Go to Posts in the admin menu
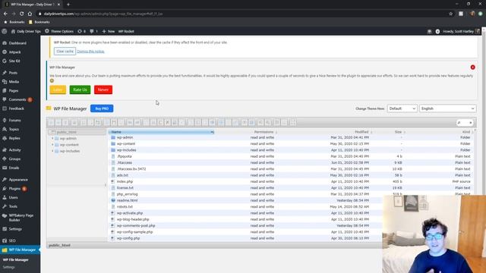486x273 pixels. tap(13, 73)
